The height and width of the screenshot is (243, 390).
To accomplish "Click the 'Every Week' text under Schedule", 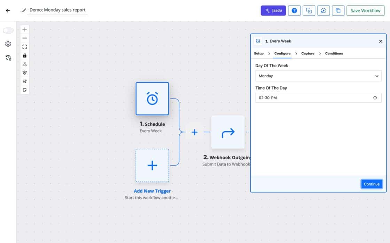I will 150,131.
